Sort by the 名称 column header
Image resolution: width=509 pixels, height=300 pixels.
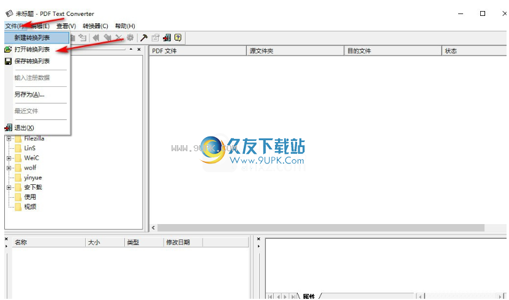(48, 242)
